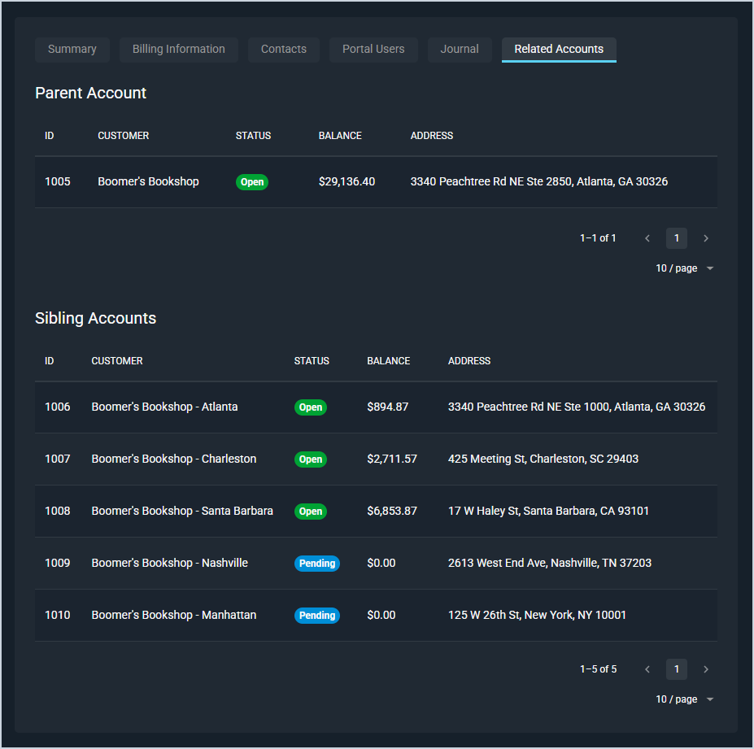Screen dimensions: 754x749
Task: Open the Portal Users tab
Action: [x=373, y=49]
